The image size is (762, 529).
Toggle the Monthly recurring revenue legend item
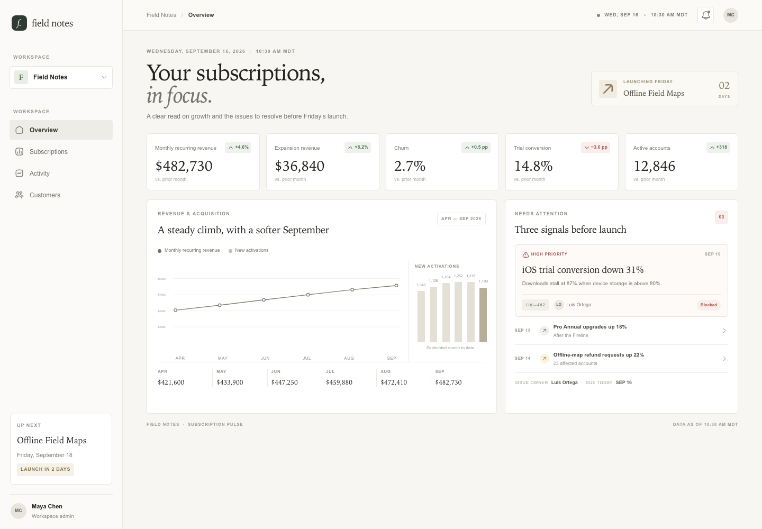click(189, 250)
